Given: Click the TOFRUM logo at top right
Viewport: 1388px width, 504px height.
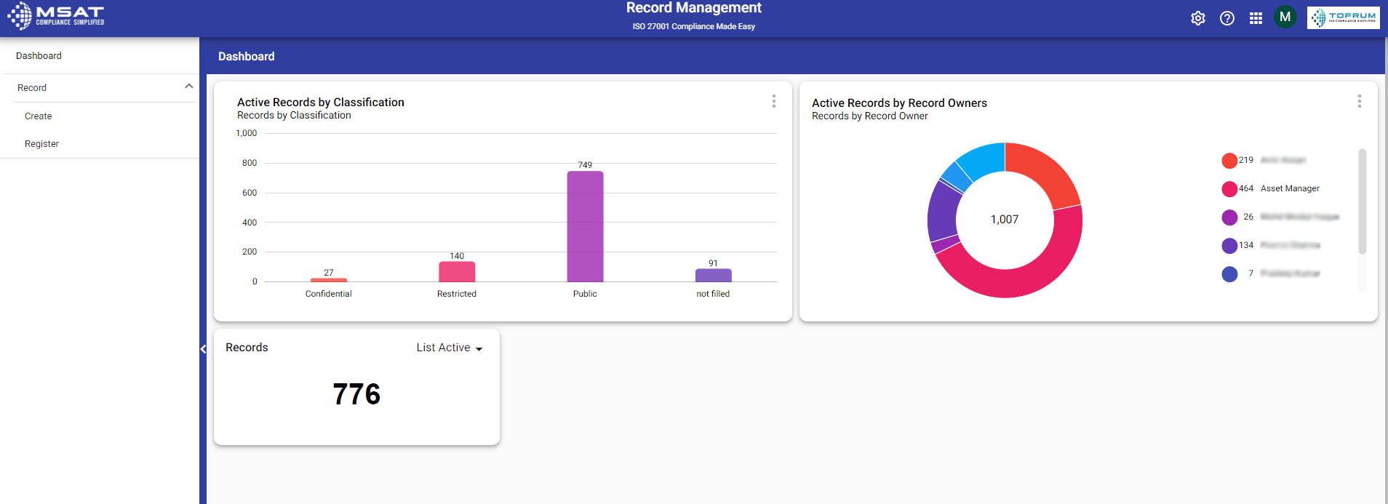Looking at the screenshot, I should tap(1343, 17).
